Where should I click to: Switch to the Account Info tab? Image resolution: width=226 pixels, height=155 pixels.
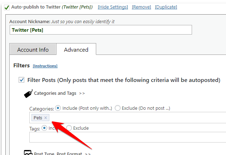point(33,50)
